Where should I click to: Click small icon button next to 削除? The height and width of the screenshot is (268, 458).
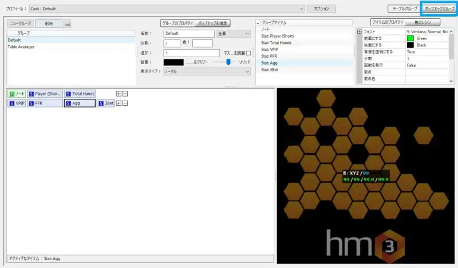(67, 23)
